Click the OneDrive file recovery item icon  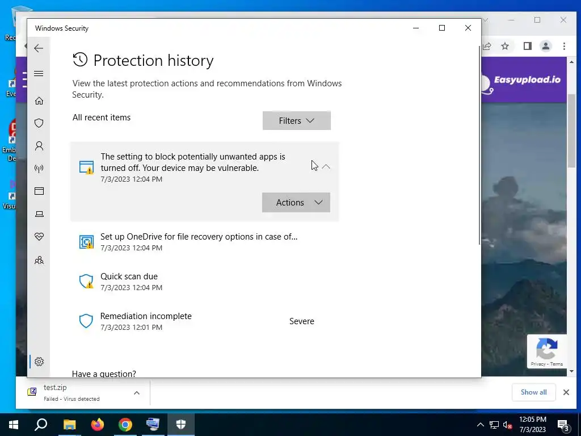tap(86, 242)
